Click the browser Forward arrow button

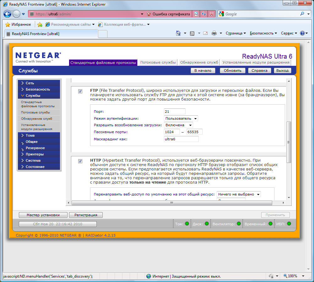coord(16,14)
